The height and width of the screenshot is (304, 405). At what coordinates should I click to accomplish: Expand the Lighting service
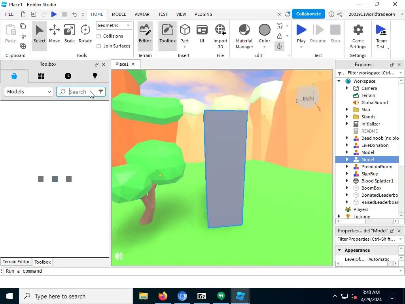coord(339,216)
